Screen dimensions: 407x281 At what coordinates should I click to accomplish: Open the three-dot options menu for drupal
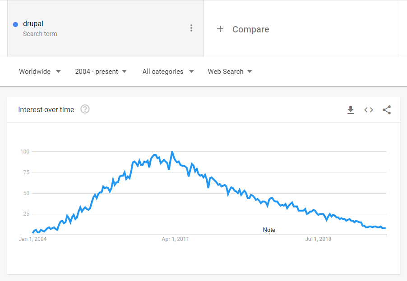click(x=191, y=28)
